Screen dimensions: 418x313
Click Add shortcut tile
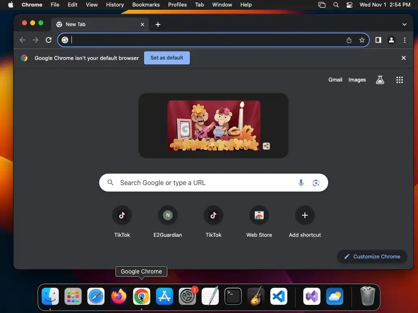305,222
